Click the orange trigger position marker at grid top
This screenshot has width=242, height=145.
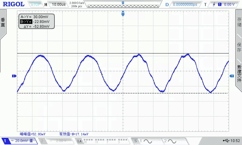tap(123, 14)
